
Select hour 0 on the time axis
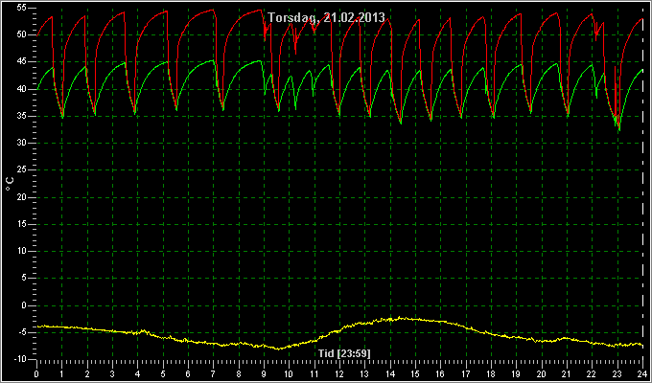[36, 373]
